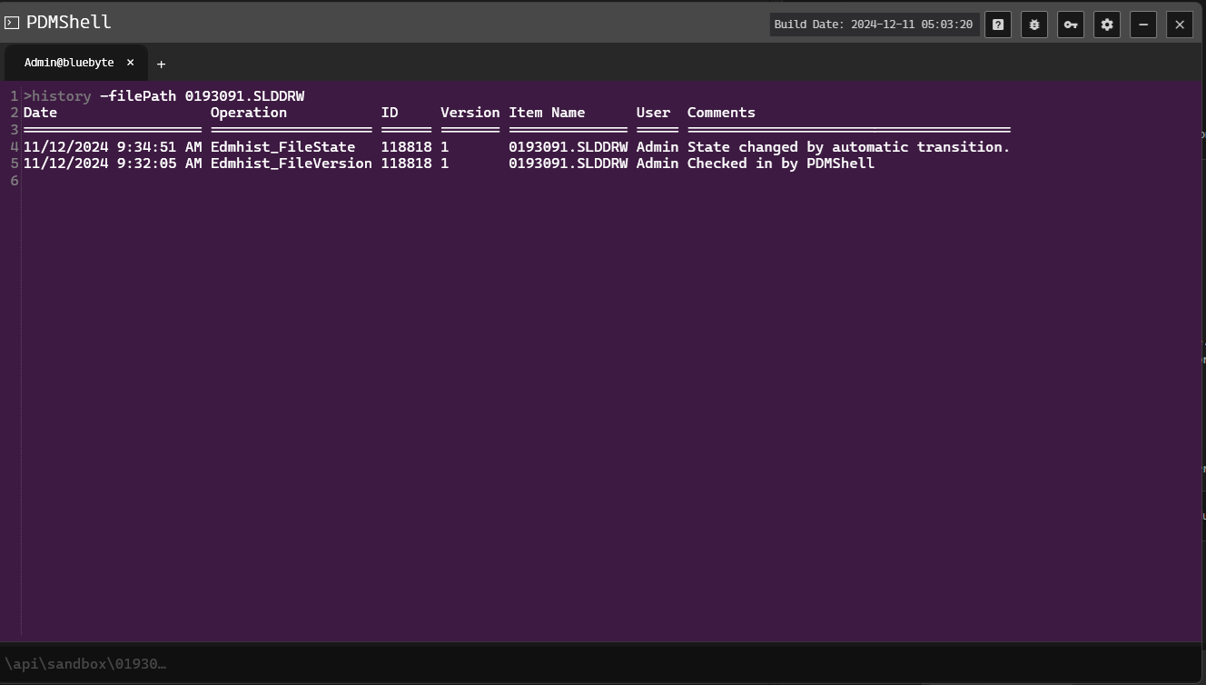Click the right-edge scrollbar area
Viewport: 1206px width, 685px height.
1201,363
